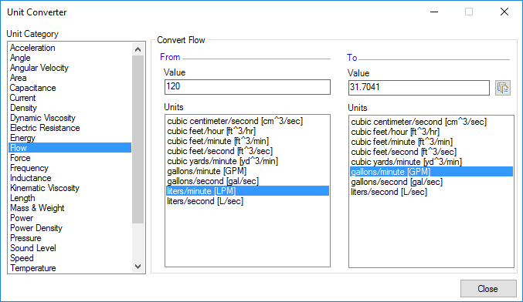523x302 pixels.
Task: Select gallons/second [gal/sec] in the From units
Action: (212, 181)
